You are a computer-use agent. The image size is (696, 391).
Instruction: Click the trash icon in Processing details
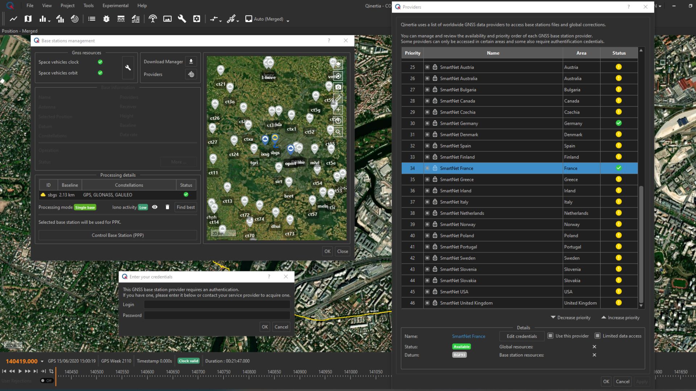(x=167, y=207)
